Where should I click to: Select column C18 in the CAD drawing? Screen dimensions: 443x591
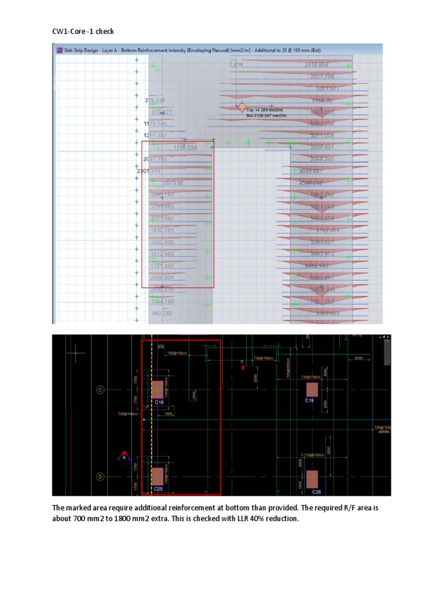pyautogui.click(x=157, y=390)
